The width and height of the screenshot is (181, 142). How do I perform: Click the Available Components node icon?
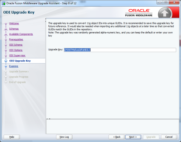(6, 34)
